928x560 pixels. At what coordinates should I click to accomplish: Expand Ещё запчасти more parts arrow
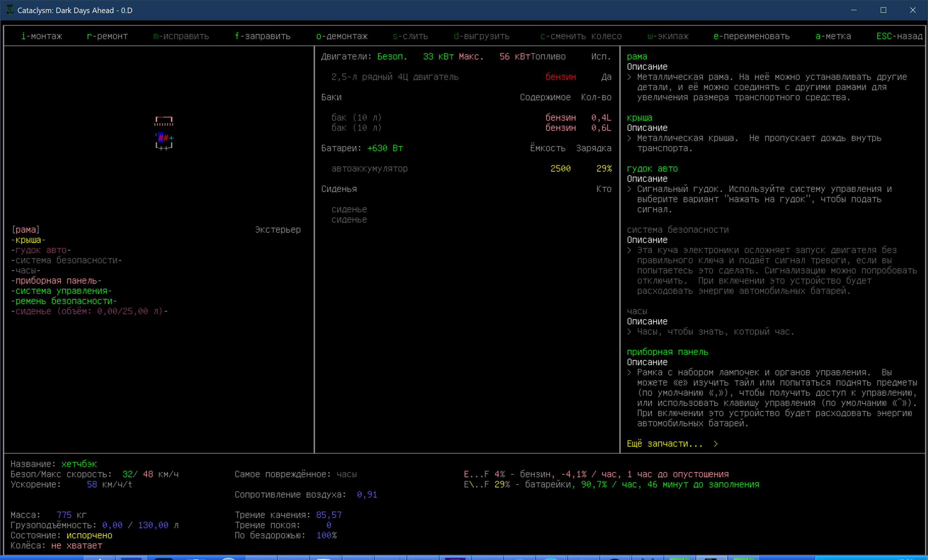(715, 444)
